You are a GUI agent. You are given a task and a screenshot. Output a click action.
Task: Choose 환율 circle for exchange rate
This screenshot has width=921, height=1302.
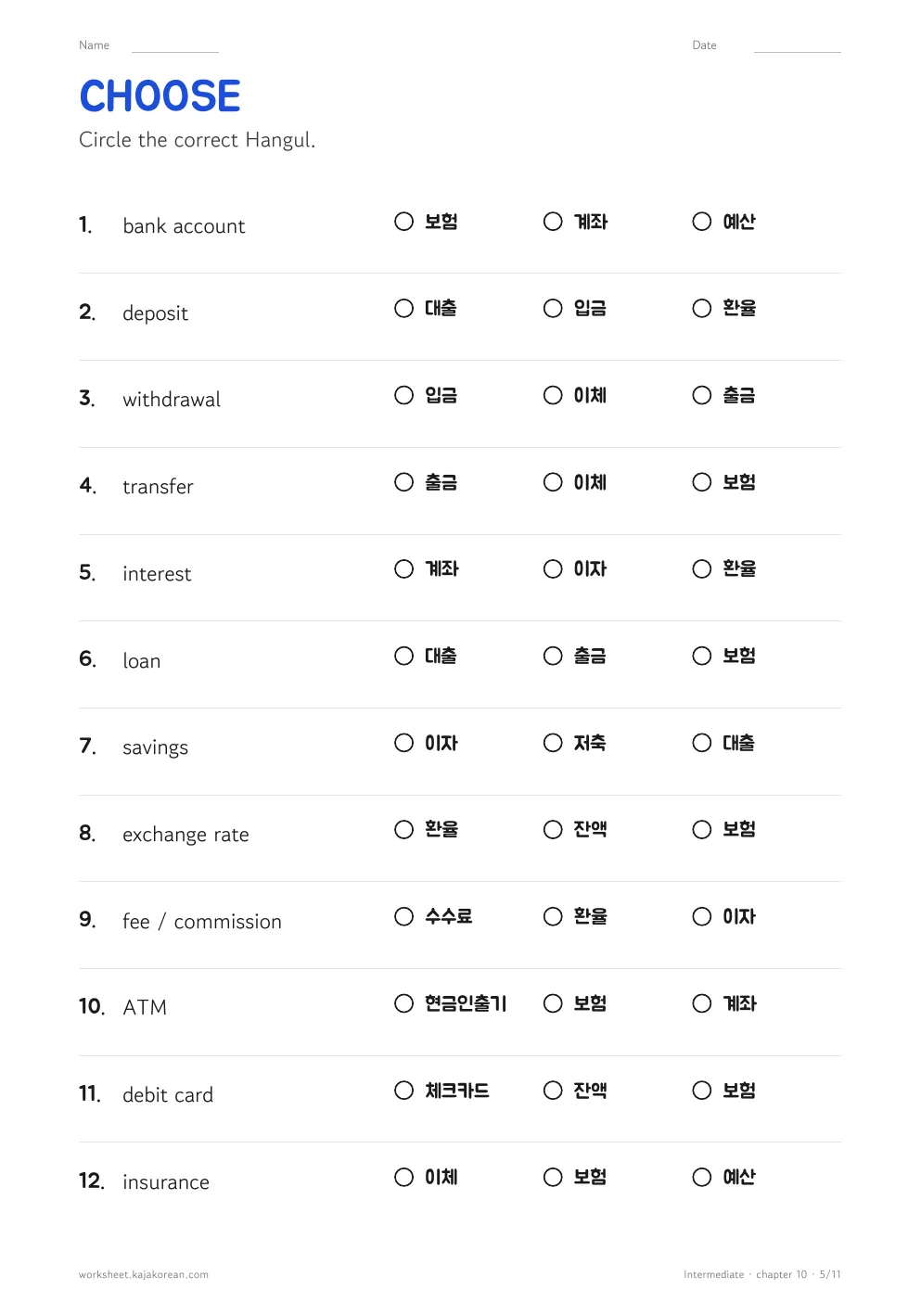pos(403,829)
